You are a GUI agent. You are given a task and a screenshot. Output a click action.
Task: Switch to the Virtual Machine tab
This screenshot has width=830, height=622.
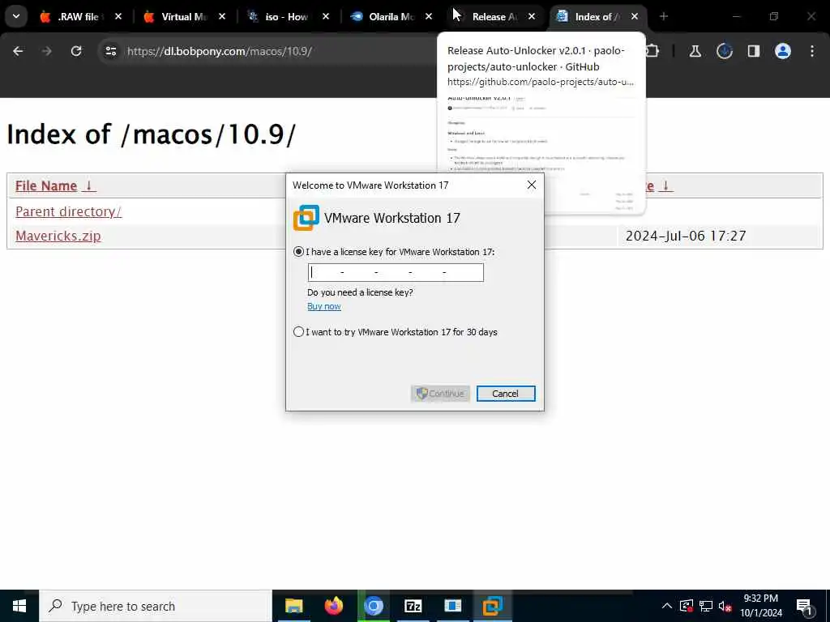pyautogui.click(x=183, y=16)
